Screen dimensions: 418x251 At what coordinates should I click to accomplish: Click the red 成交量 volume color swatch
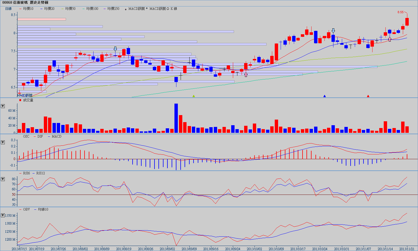coord(20,100)
